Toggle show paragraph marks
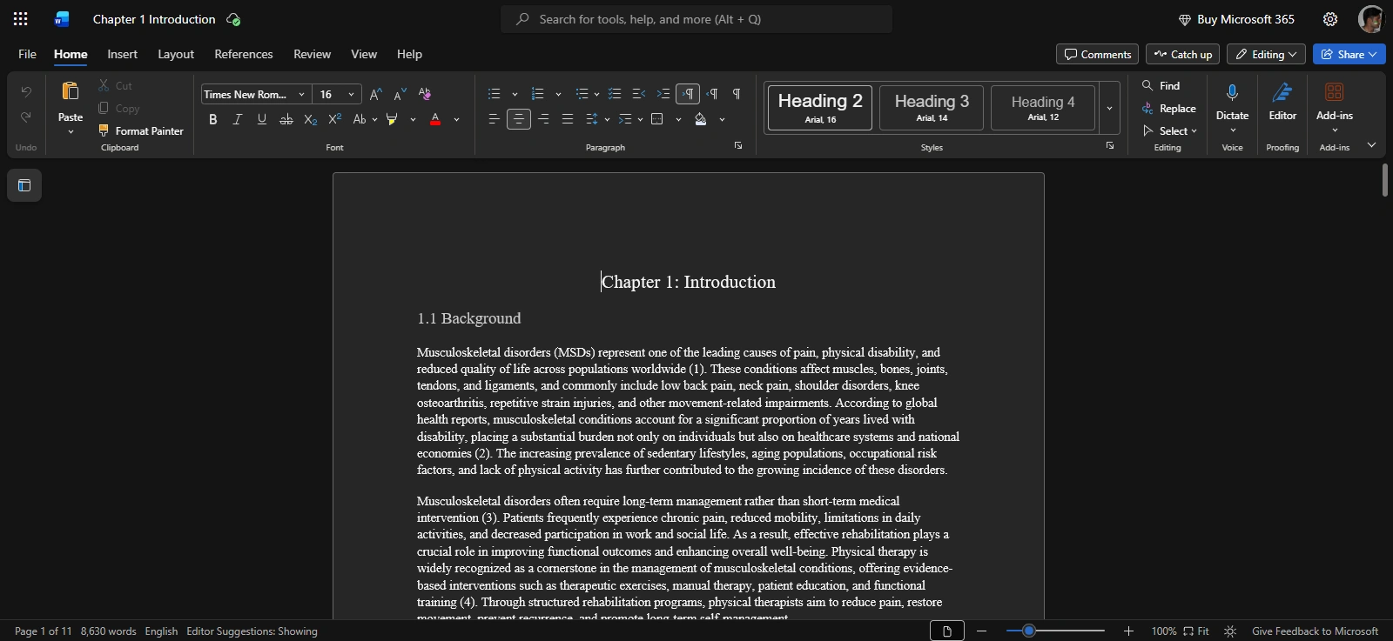This screenshot has height=641, width=1393. pos(737,94)
